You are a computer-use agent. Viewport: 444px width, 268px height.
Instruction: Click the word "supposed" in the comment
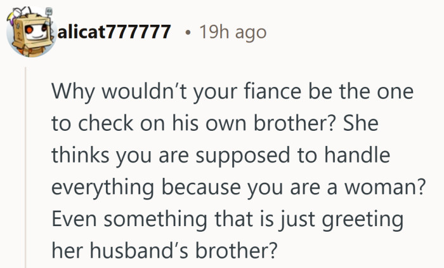(243, 157)
